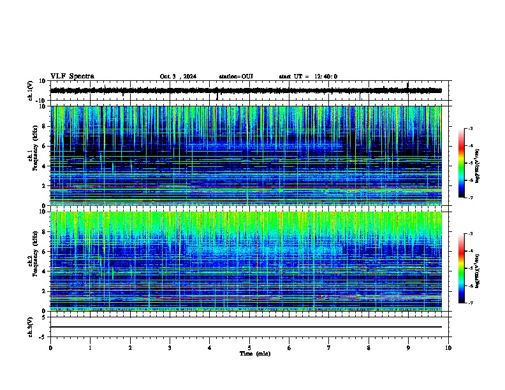Click the "VLF Spectra" plot title
The height and width of the screenshot is (390, 505).
[72, 76]
